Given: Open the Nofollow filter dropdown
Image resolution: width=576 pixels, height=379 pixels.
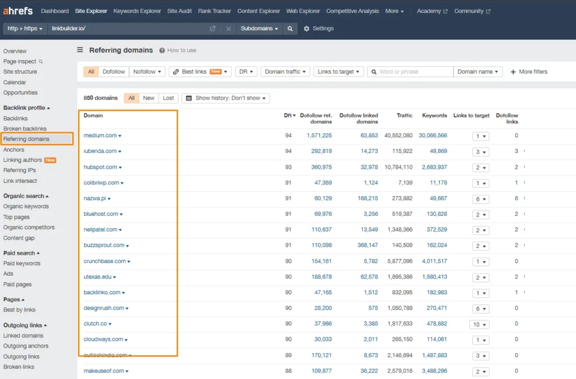Looking at the screenshot, I should 147,71.
